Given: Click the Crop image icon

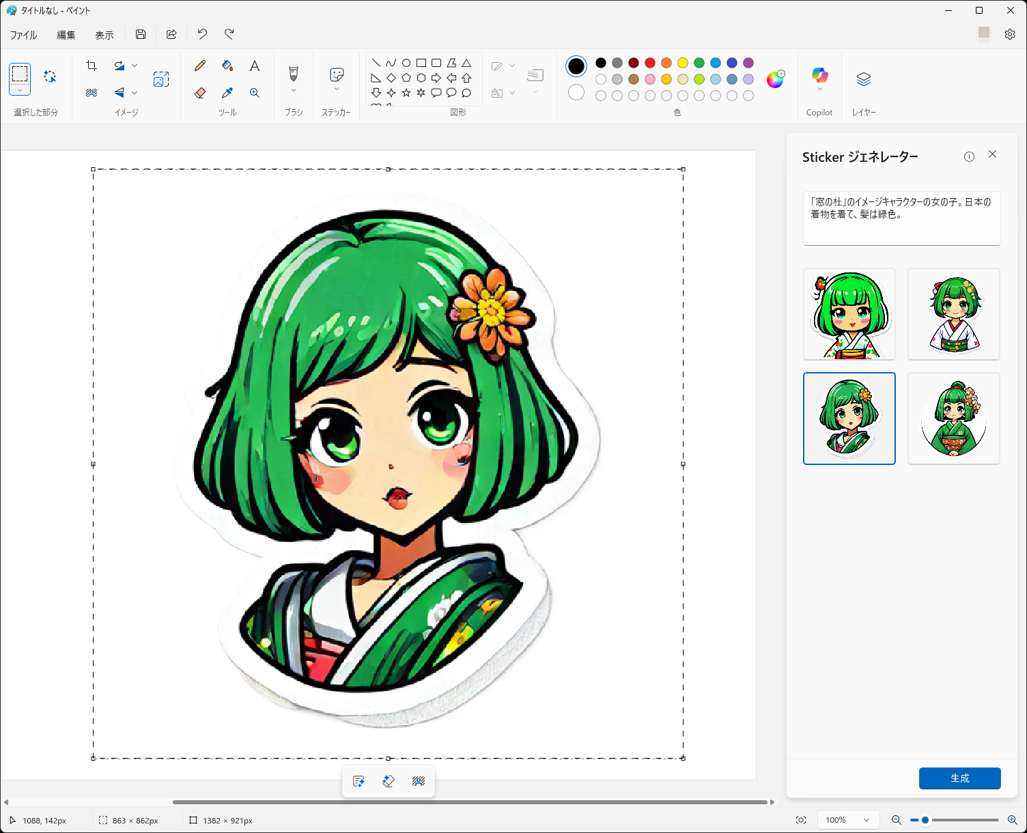Looking at the screenshot, I should (x=92, y=66).
